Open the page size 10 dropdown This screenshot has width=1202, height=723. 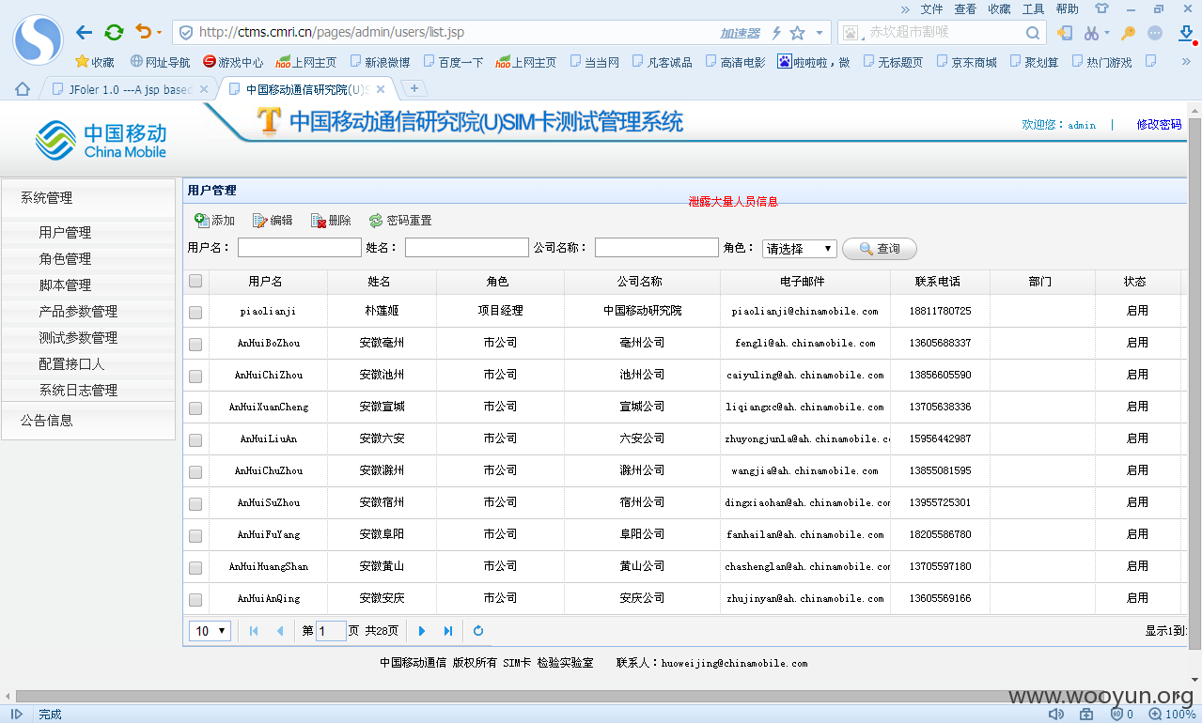pos(211,631)
